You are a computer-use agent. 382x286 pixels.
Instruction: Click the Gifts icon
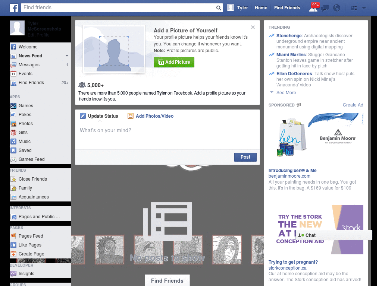[x=13, y=133]
